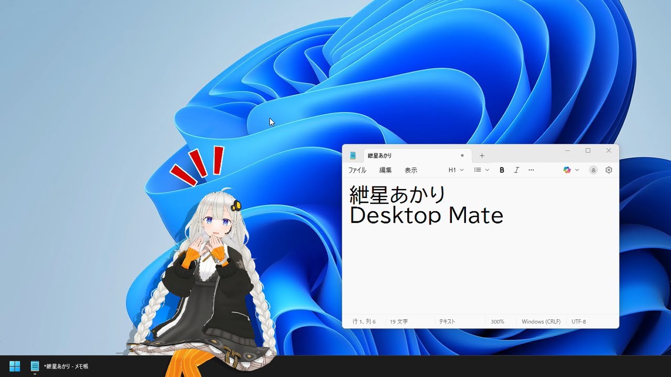Click the Windows (CRLF) line ending
Image resolution: width=671 pixels, height=377 pixels.
point(541,321)
